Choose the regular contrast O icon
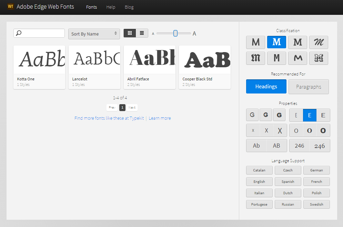343x227 pixels. (x=310, y=130)
